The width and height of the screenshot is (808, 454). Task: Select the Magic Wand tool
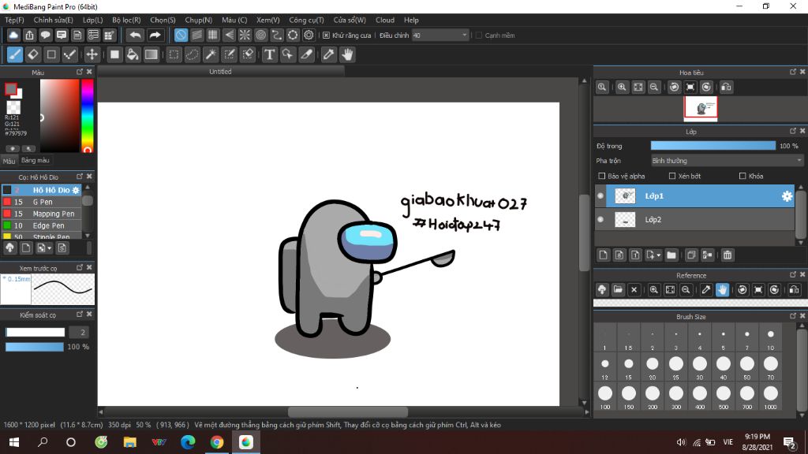[211, 54]
